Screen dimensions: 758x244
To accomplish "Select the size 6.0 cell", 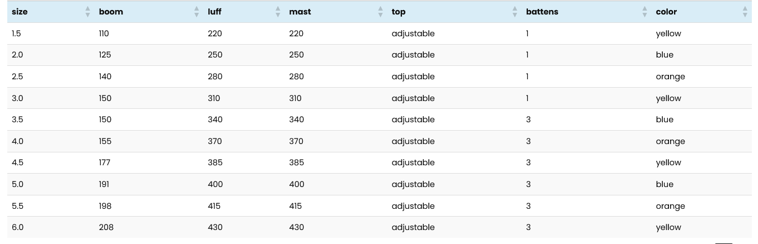I will [18, 227].
